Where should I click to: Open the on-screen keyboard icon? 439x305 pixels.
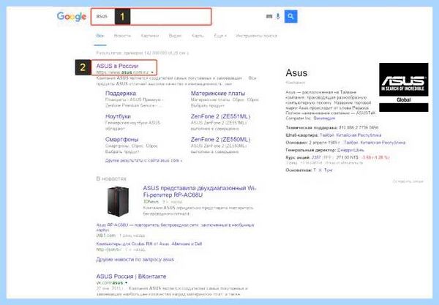269,16
